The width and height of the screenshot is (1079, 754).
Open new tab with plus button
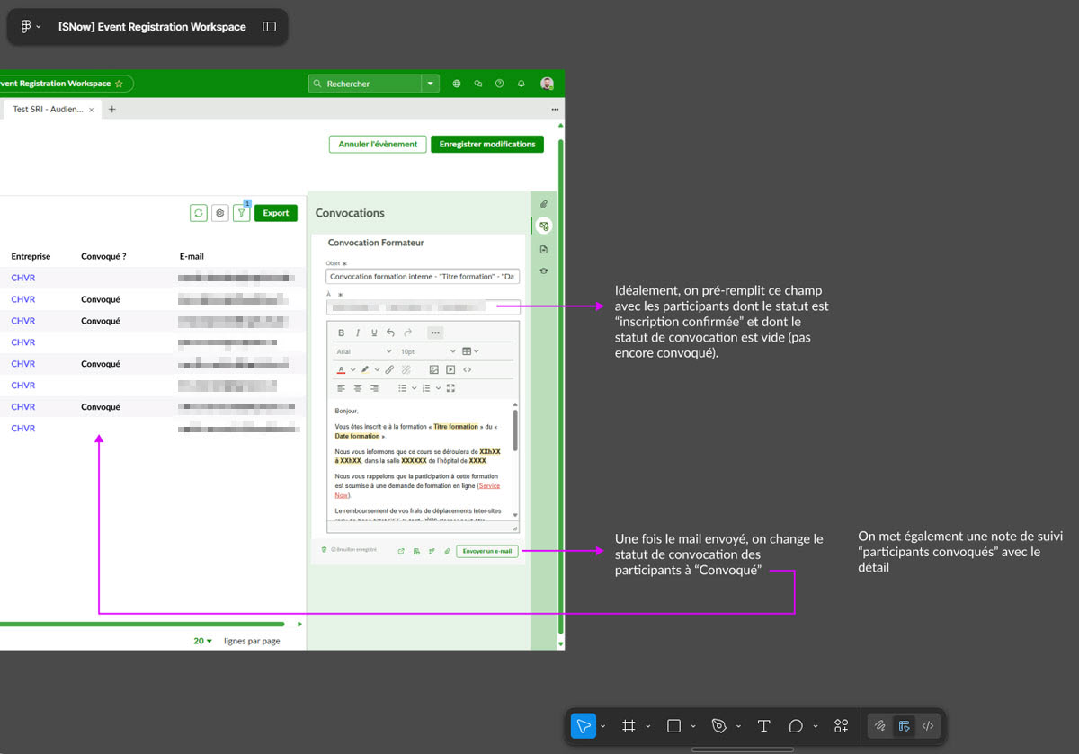(112, 109)
